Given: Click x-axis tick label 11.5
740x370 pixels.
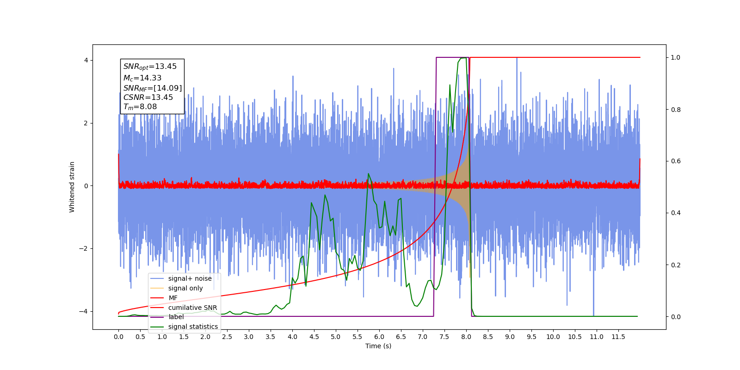Looking at the screenshot, I should click(618, 337).
